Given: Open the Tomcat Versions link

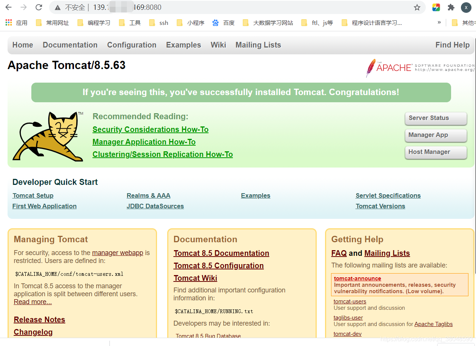Looking at the screenshot, I should tap(380, 206).
